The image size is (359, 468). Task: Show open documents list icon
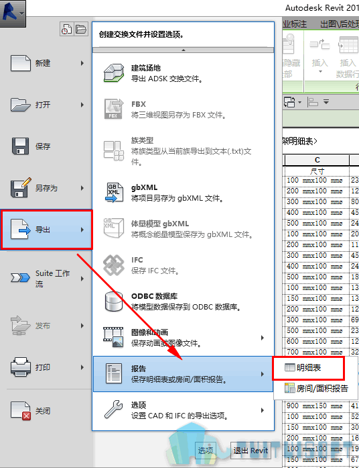click(x=81, y=29)
